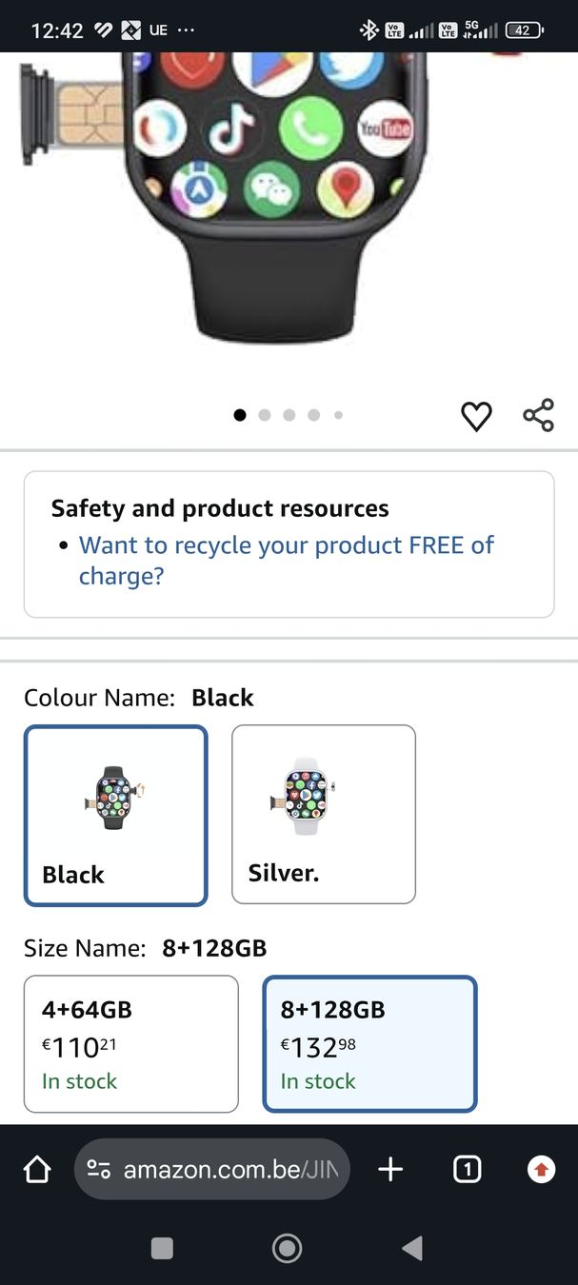Tap Android back navigation triangle

point(412,1248)
